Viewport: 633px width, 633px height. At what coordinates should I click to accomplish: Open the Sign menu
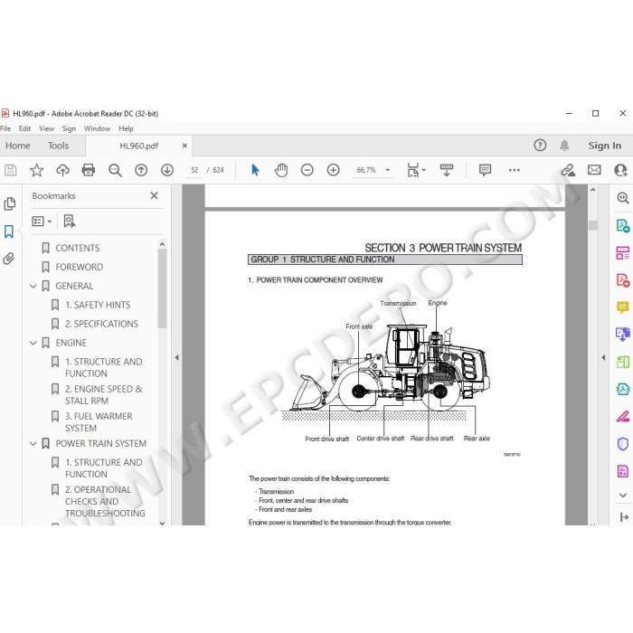click(x=69, y=128)
